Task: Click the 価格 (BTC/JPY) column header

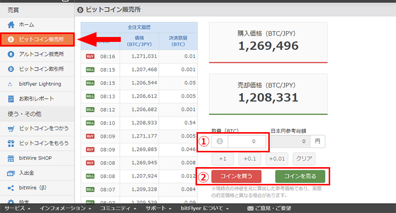Action: (140, 41)
